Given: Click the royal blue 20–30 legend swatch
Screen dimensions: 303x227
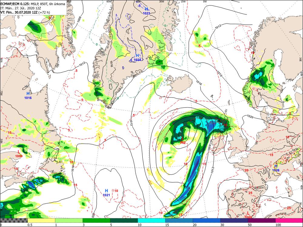Looking at the screenshot, I should click(x=207, y=220).
